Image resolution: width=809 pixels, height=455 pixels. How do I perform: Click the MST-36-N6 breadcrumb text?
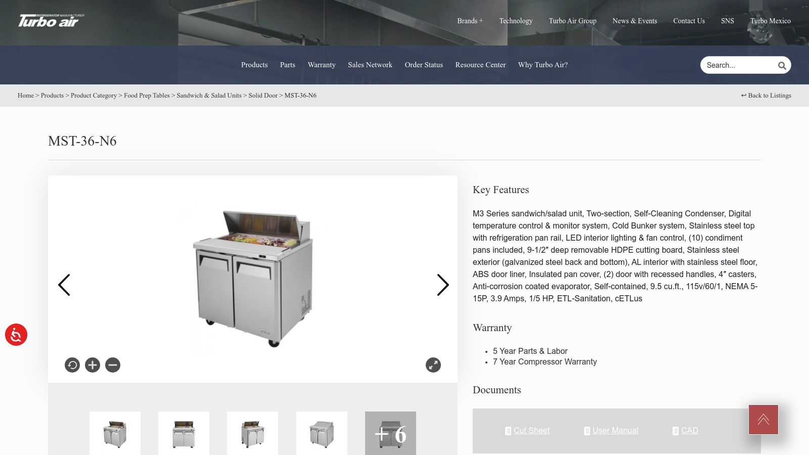pos(300,96)
